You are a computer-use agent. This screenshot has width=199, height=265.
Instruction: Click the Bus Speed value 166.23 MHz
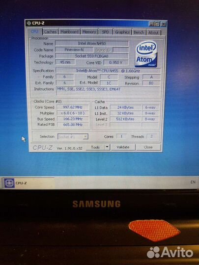[x=73, y=119]
